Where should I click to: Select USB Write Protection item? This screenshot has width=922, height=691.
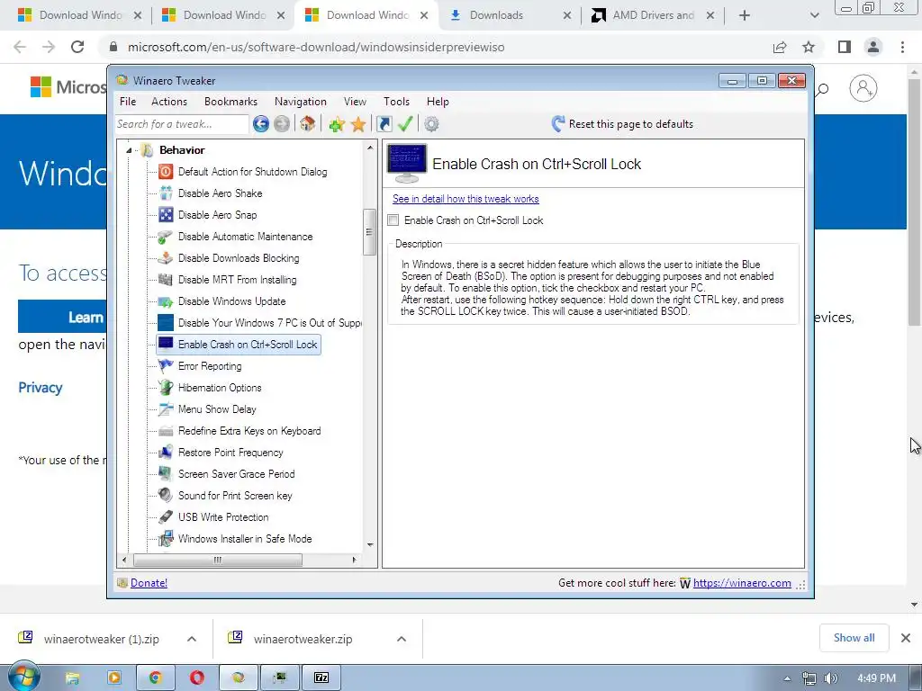coord(223,517)
